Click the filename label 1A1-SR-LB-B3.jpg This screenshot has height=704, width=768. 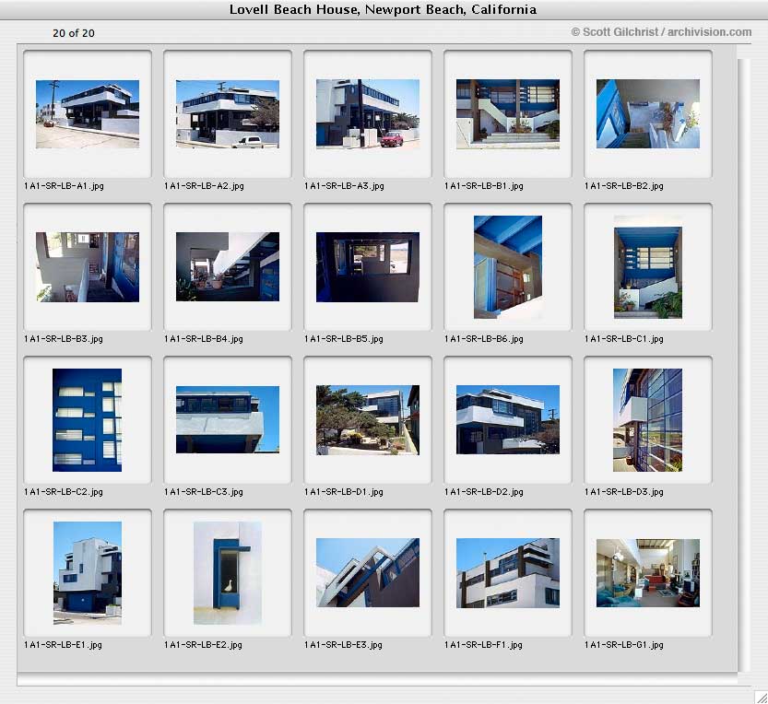pyautogui.click(x=64, y=339)
